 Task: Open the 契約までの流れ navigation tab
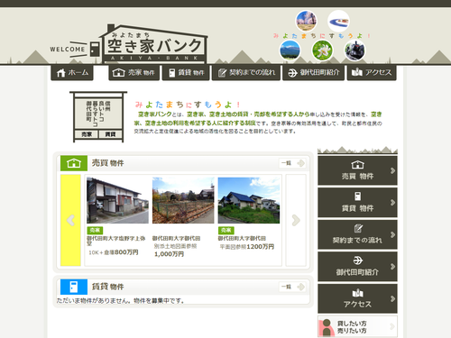(246, 72)
